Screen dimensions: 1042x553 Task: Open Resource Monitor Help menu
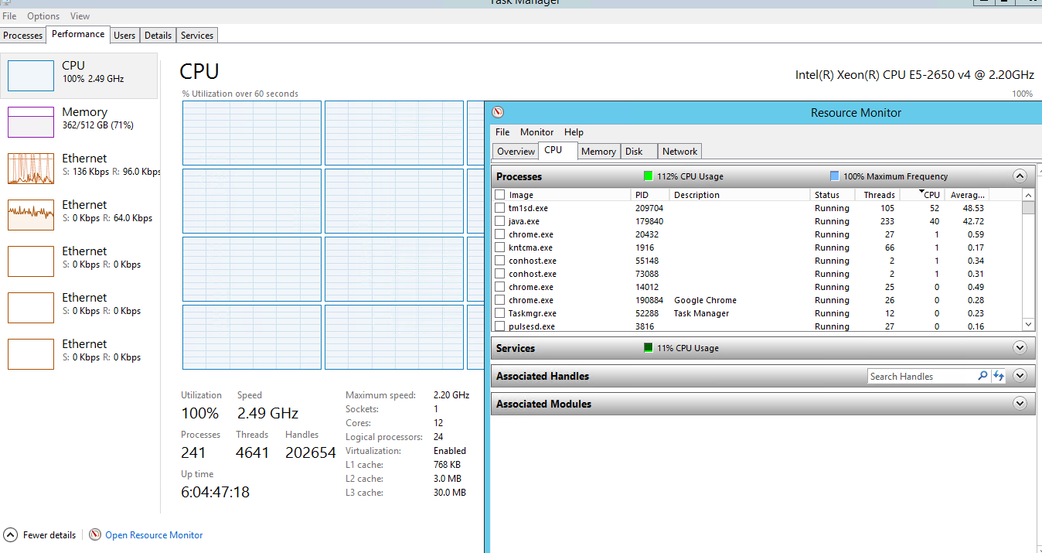tap(574, 132)
